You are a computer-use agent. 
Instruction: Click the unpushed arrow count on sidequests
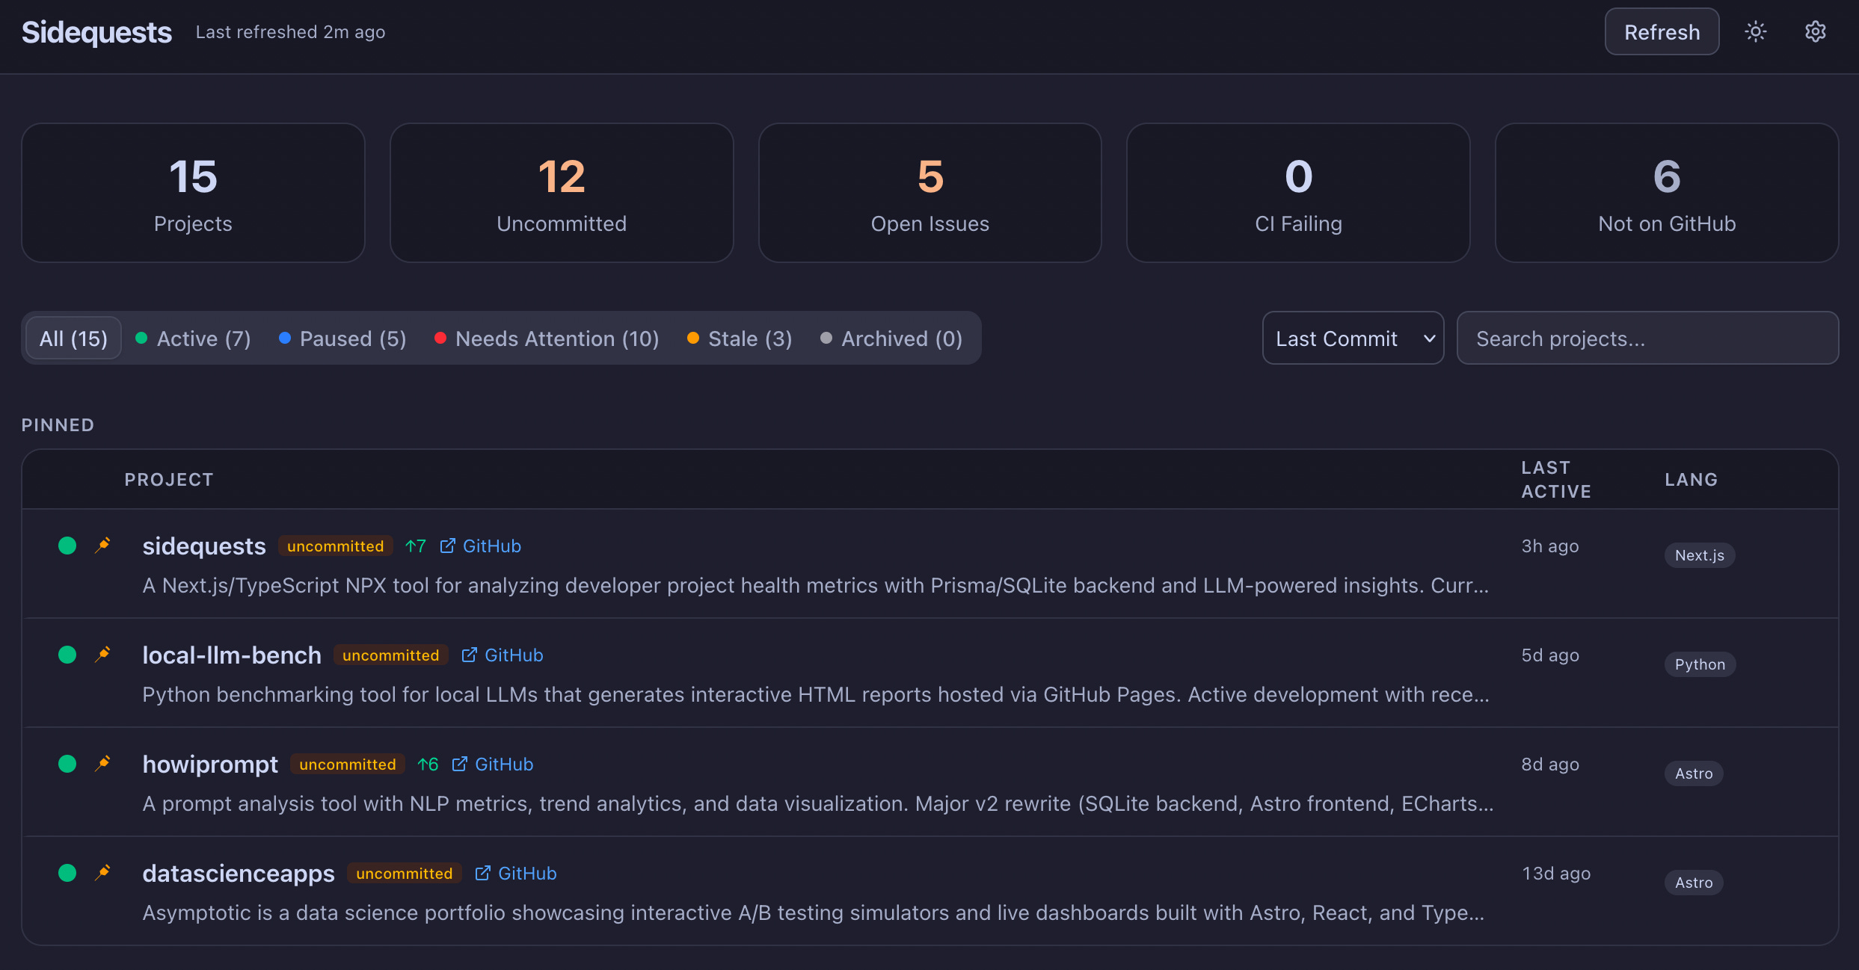pos(416,546)
